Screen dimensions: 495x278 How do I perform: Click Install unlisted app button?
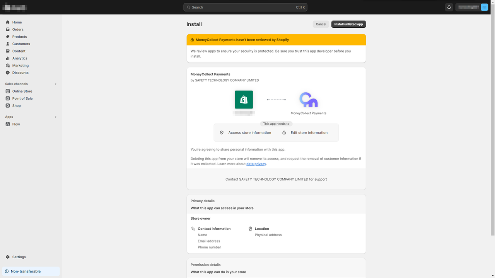pyautogui.click(x=348, y=24)
